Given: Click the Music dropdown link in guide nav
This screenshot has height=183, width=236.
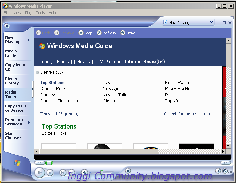Looking at the screenshot, I should click(x=65, y=61).
